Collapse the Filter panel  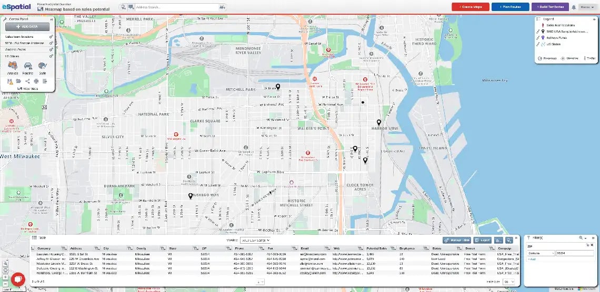(592, 238)
